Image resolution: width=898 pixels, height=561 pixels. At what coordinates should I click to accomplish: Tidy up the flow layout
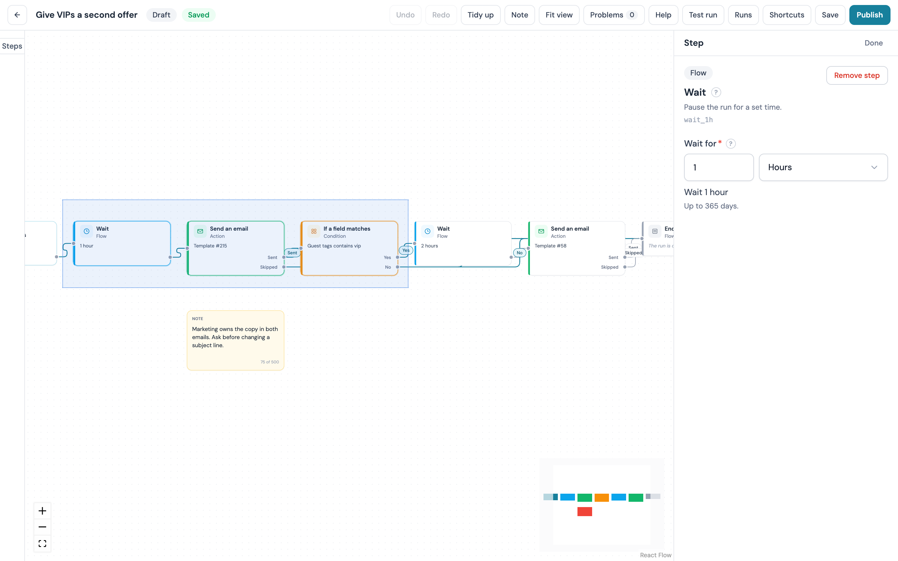480,15
